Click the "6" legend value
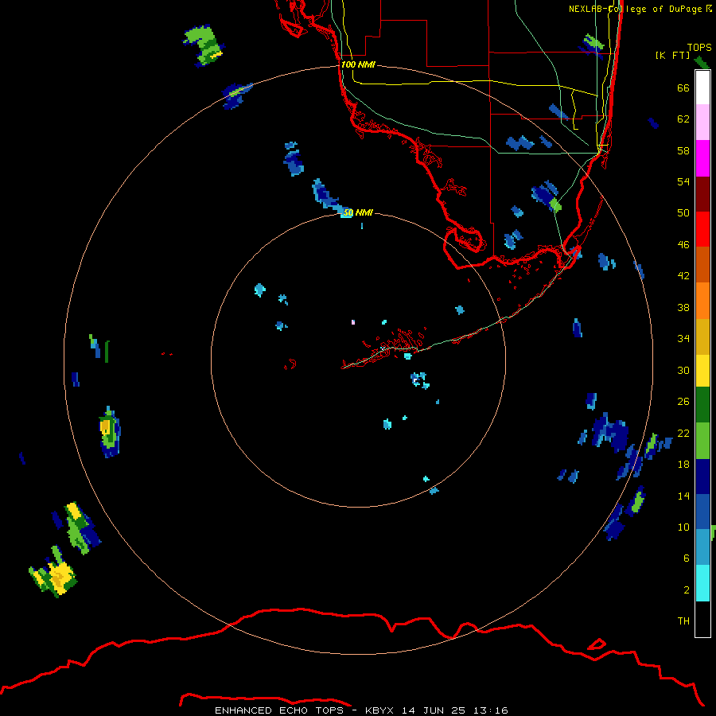Image resolution: width=716 pixels, height=716 pixels. click(687, 558)
